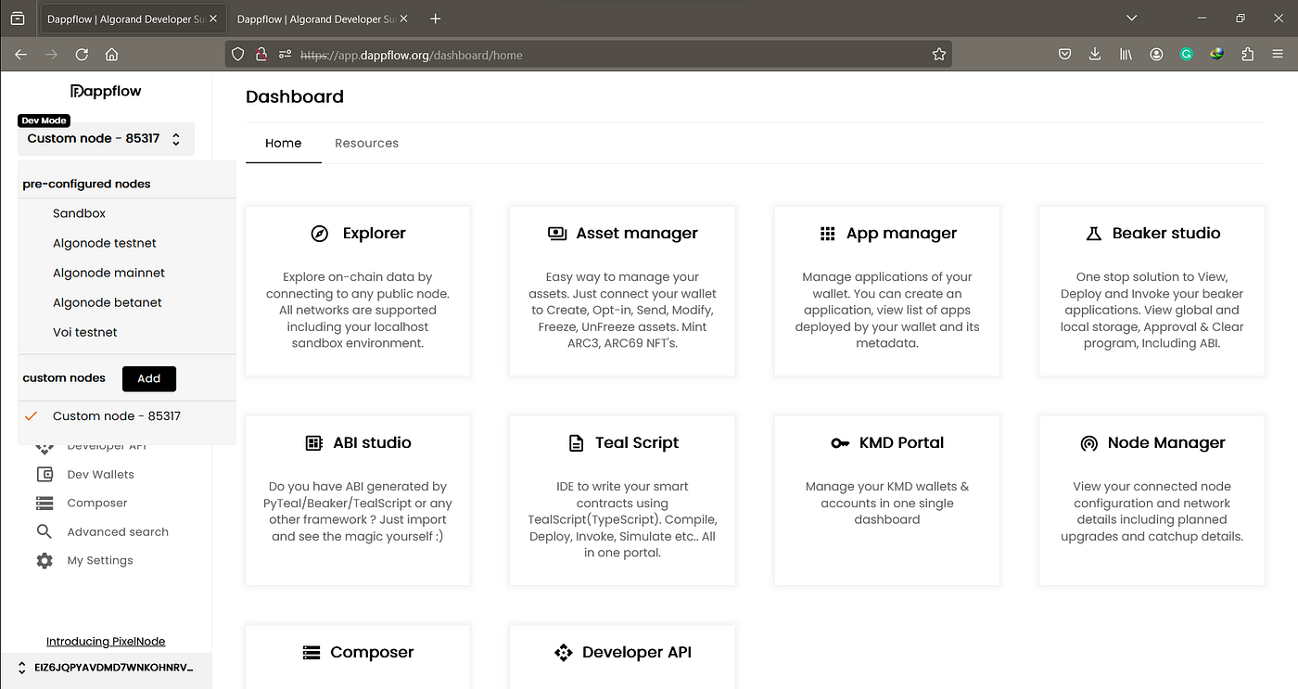Click the Beaker studio flask icon
1298x689 pixels.
point(1094,234)
